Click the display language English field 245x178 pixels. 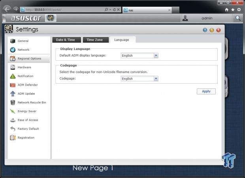(138, 56)
